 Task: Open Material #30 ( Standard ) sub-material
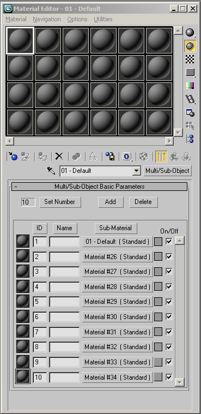[x=117, y=317]
